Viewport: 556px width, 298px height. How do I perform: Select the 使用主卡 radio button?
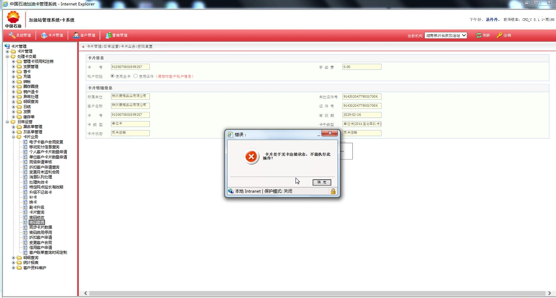tap(113, 76)
